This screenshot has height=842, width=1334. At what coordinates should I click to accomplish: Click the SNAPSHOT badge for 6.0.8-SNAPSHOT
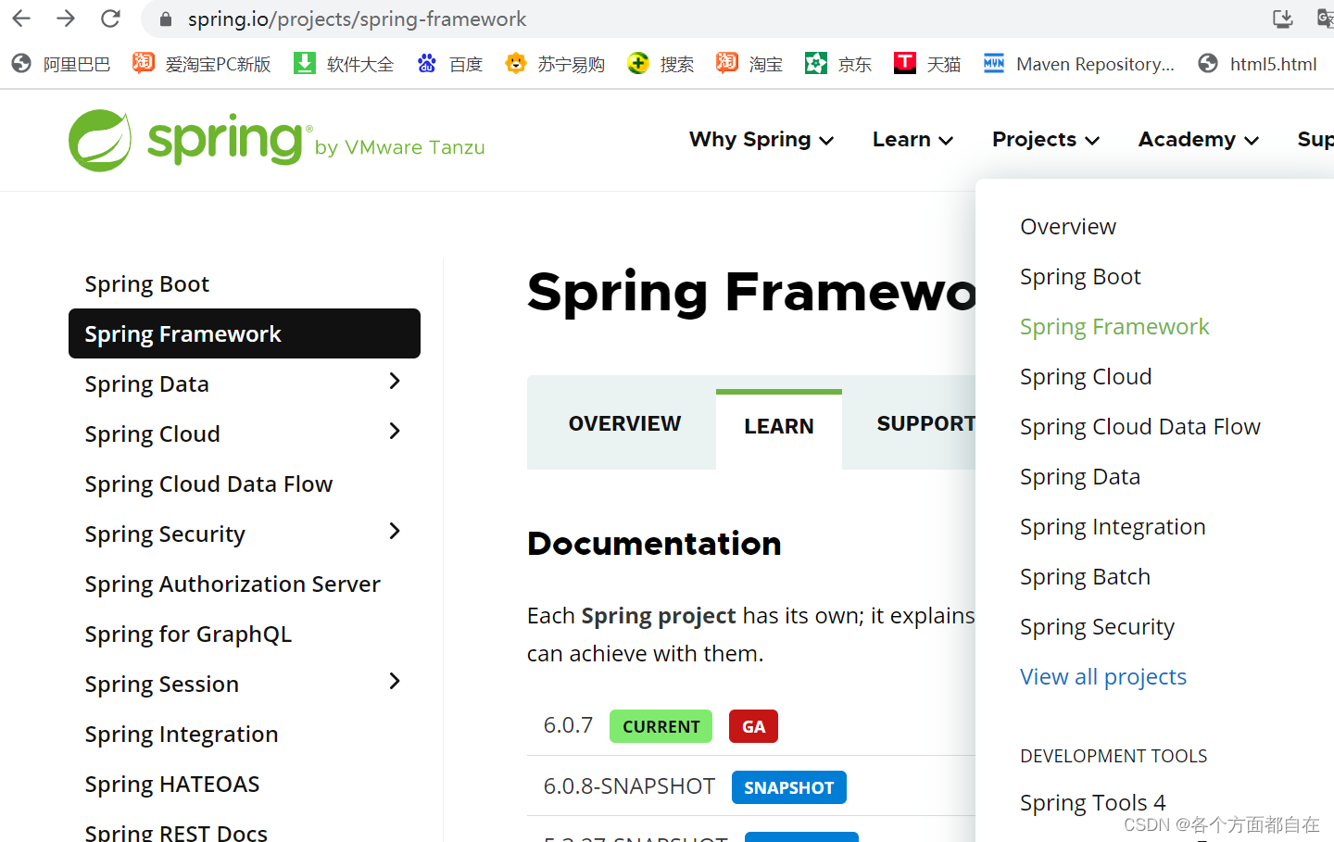(x=789, y=787)
